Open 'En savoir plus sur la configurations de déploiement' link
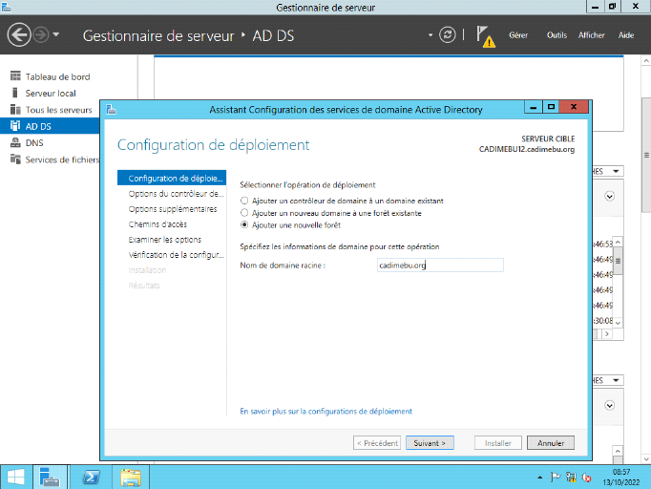This screenshot has height=489, width=651. point(325,412)
